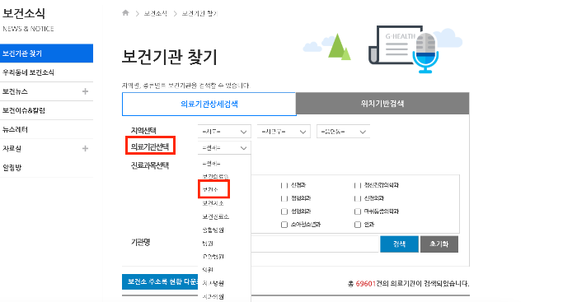This screenshot has height=302, width=577.
Task: Open 알림방 sidebar menu item
Action: coord(46,168)
